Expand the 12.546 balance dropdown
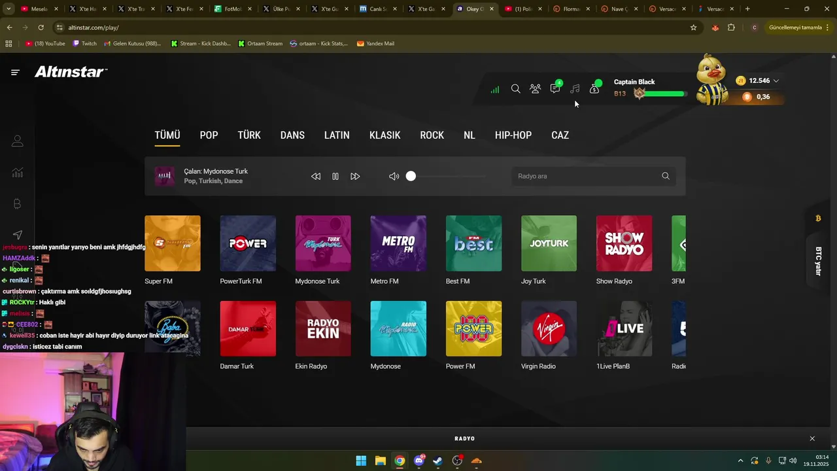Screen dimensions: 837x471 [x=776, y=80]
